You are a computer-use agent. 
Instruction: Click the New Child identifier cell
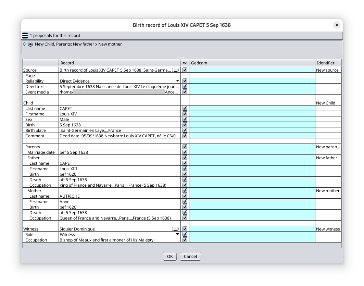click(328, 103)
